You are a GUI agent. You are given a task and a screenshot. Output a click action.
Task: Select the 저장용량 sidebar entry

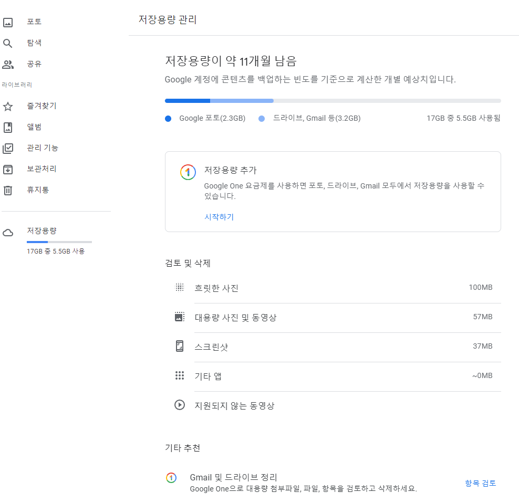pyautogui.click(x=41, y=230)
